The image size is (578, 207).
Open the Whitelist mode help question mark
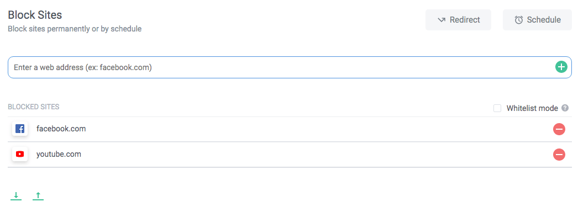pyautogui.click(x=565, y=108)
